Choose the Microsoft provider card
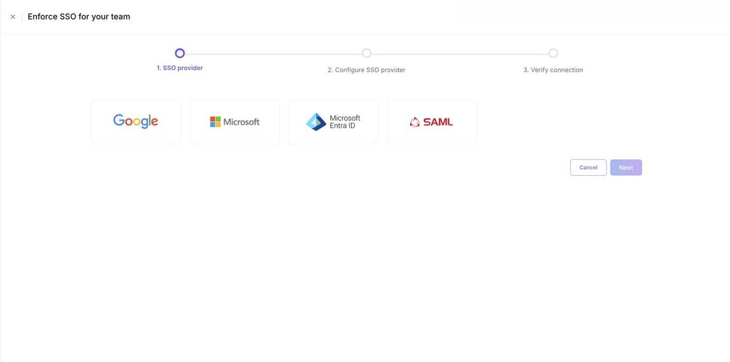The height and width of the screenshot is (362, 730). tap(235, 122)
